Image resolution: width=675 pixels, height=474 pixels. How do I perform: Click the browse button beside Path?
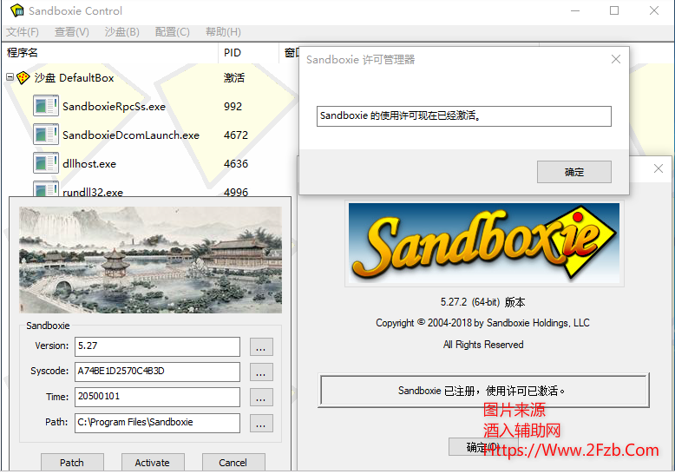[x=261, y=423]
